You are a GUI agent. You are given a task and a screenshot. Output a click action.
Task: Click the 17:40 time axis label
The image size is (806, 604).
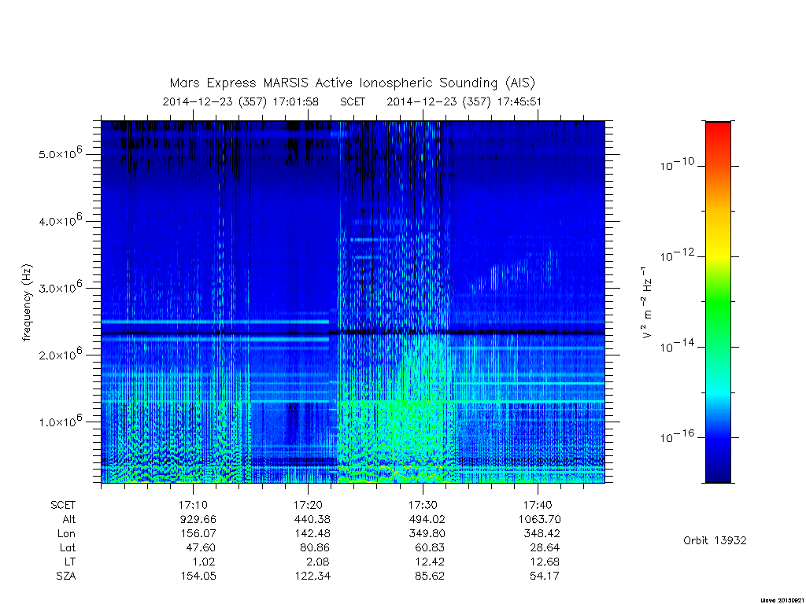pos(538,505)
